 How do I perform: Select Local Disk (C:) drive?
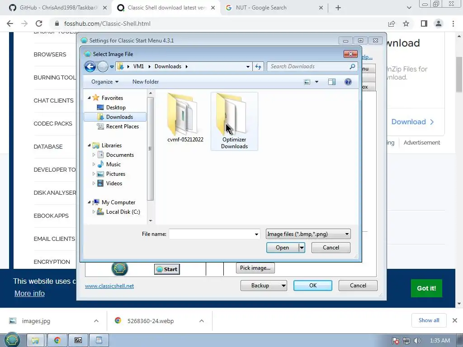[118, 212]
